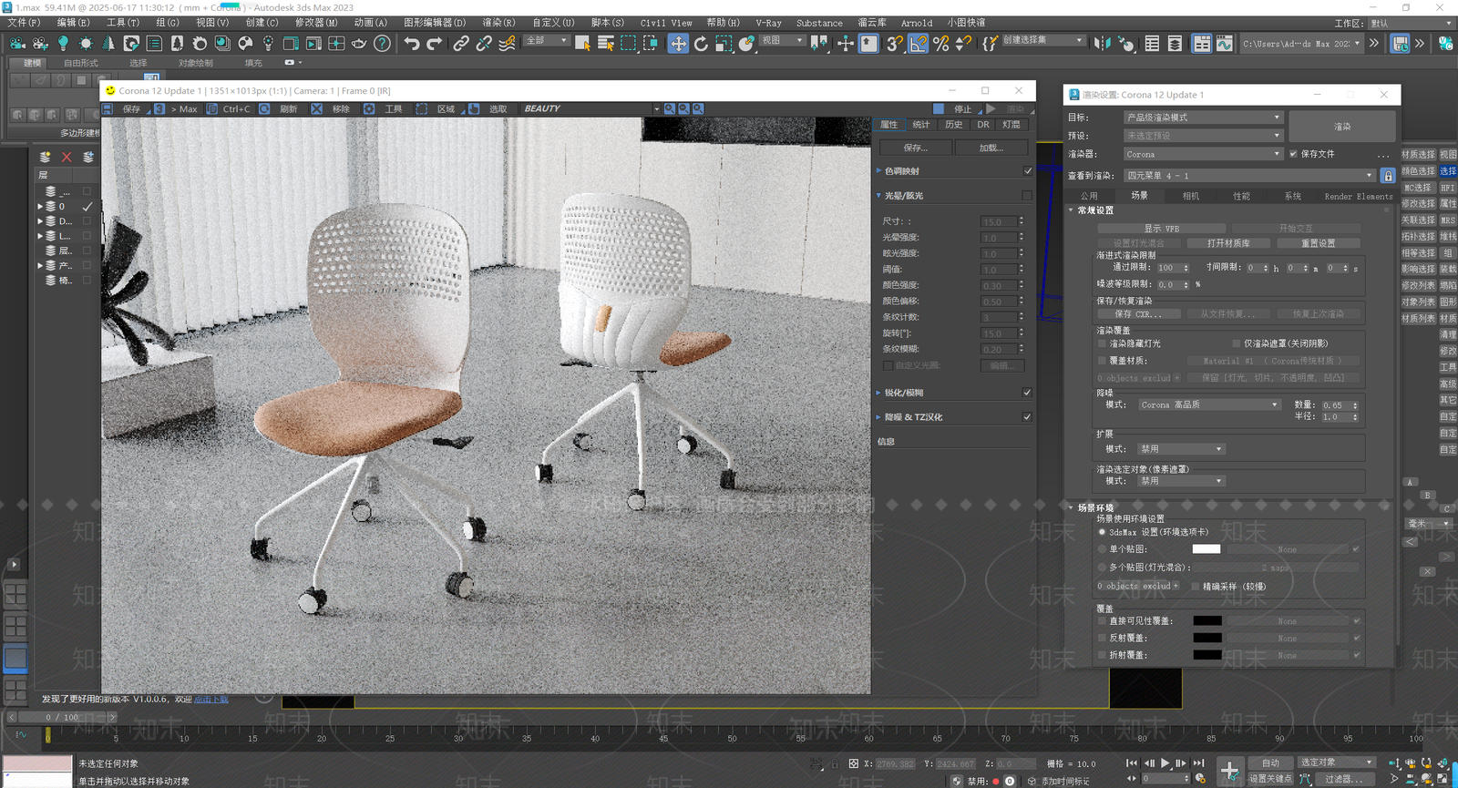The height and width of the screenshot is (788, 1458).
Task: Enable 仅渲染遮罩 checkbox
Action: click(x=1236, y=343)
